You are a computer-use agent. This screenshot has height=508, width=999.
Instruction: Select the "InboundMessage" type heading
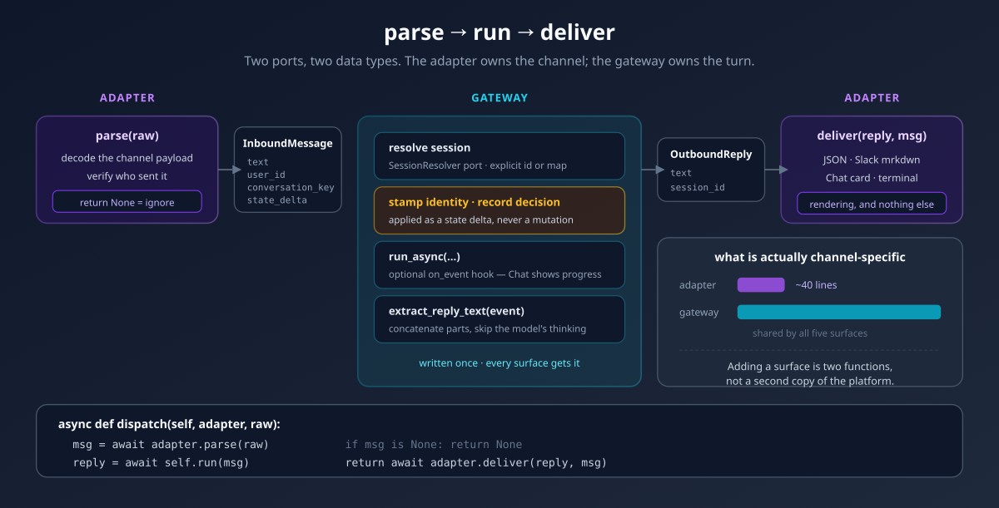(x=287, y=143)
